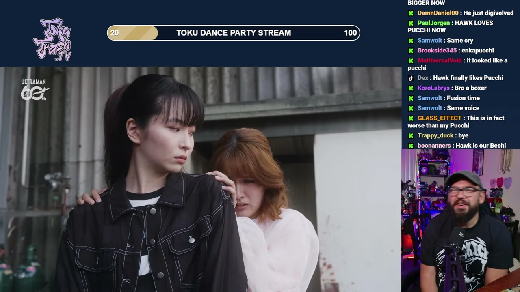
Task: Click the "BIGGER NOW" text atop the chat
Action: pyautogui.click(x=426, y=3)
